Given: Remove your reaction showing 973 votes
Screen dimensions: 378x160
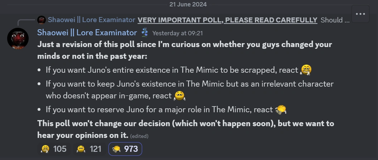Looking at the screenshot, I should tap(125, 149).
